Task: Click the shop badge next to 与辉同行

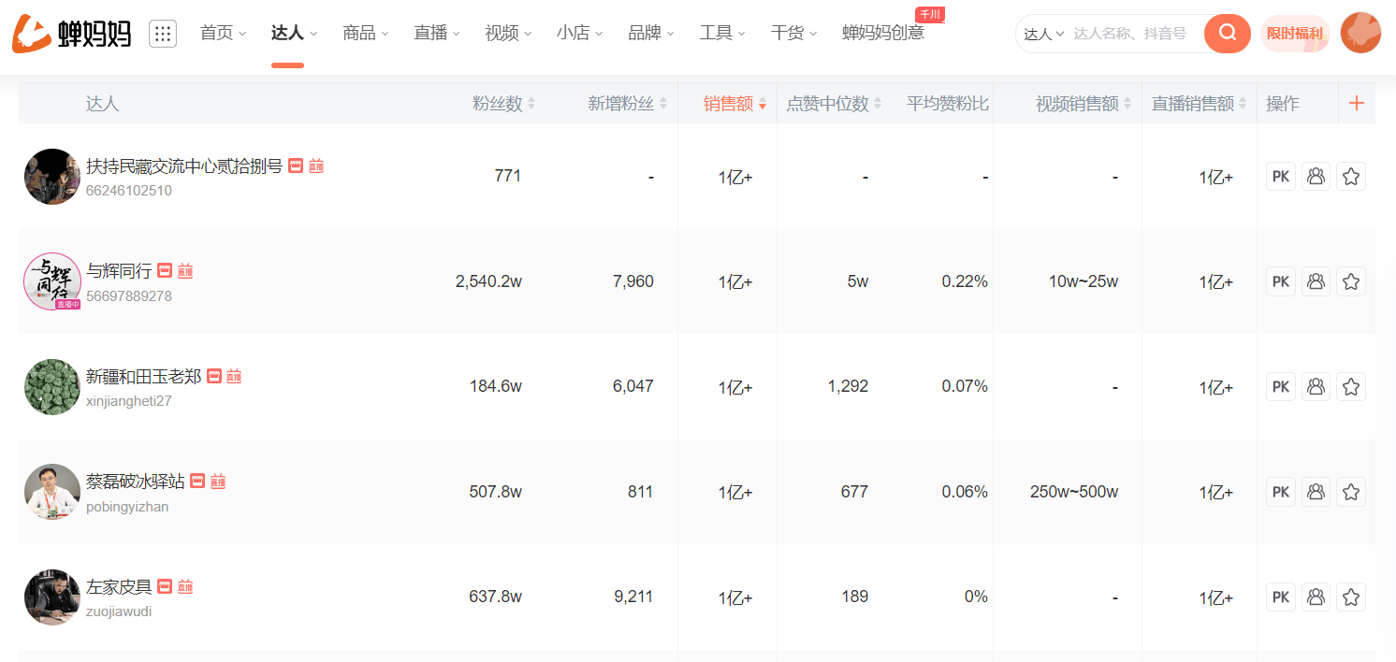Action: (x=165, y=271)
